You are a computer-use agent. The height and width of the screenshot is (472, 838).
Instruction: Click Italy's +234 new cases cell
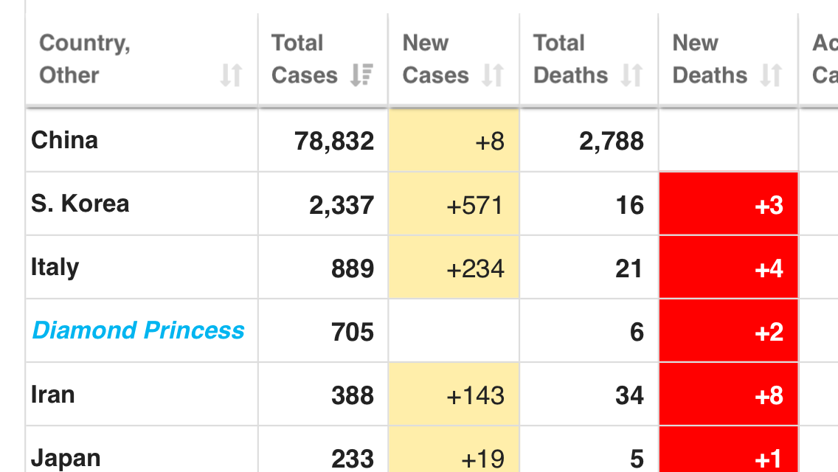click(x=454, y=268)
